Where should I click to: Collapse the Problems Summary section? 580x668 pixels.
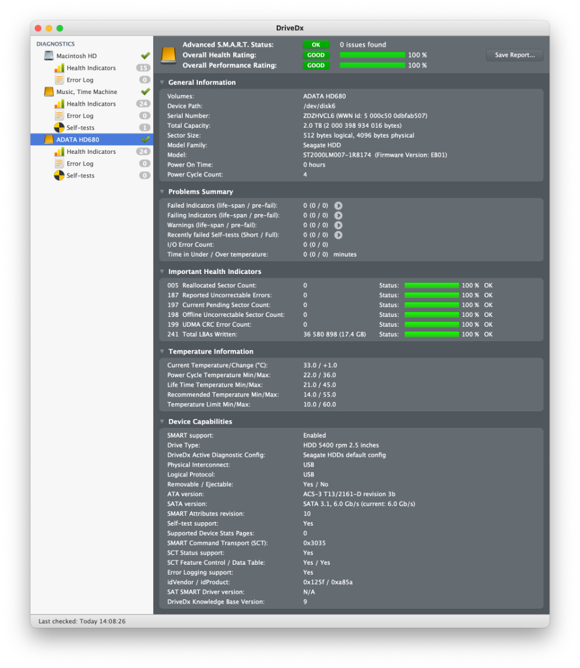[162, 192]
